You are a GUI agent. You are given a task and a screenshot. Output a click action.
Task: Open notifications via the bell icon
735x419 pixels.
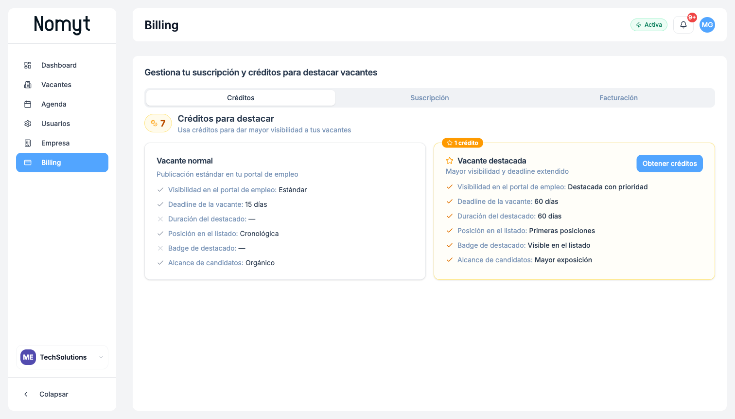pyautogui.click(x=683, y=24)
